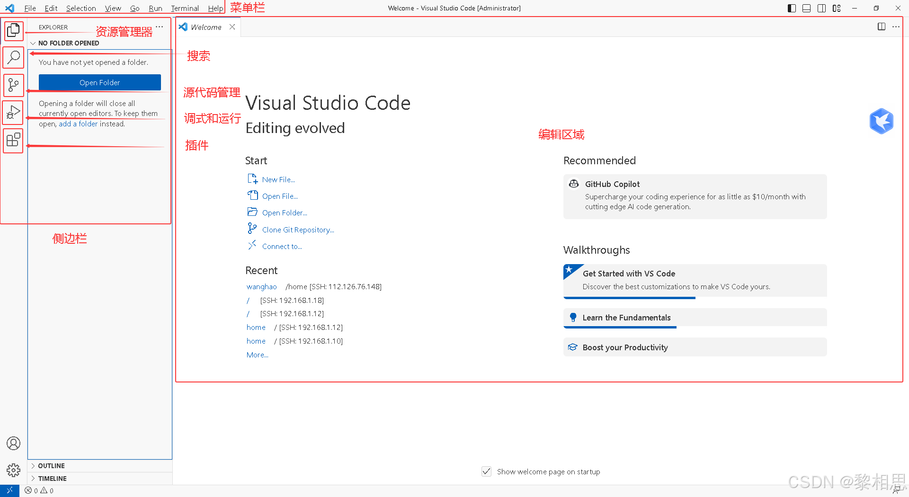Click the Connect to... link
Image resolution: width=909 pixels, height=497 pixels.
pos(282,246)
